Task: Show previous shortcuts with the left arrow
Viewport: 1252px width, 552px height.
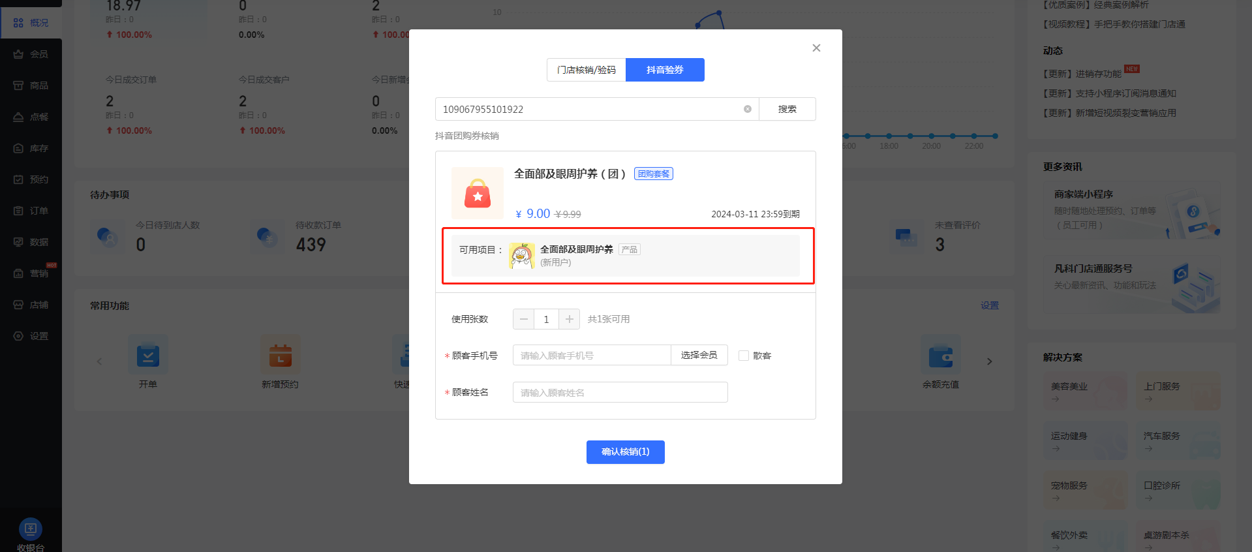Action: pyautogui.click(x=99, y=361)
